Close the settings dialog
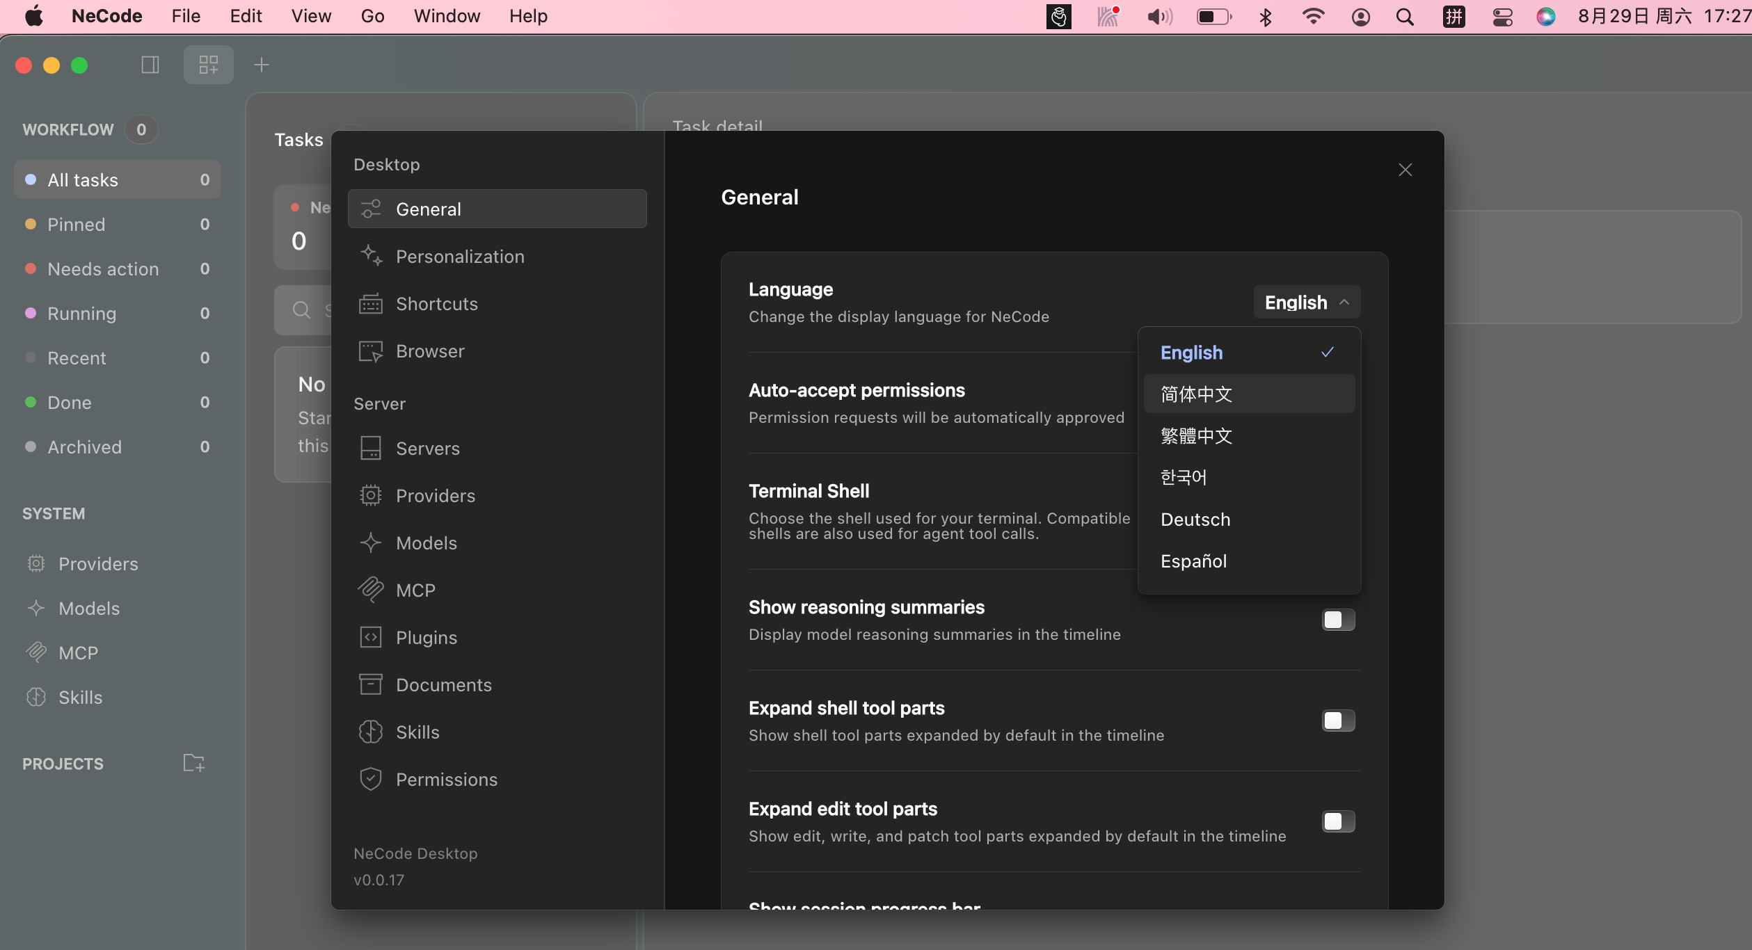This screenshot has height=950, width=1752. [x=1405, y=170]
